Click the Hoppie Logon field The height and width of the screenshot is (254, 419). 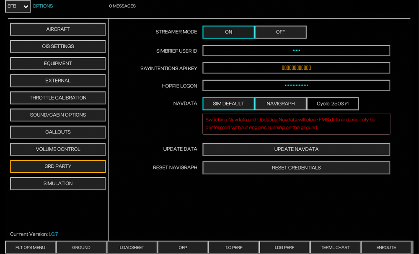pyautogui.click(x=296, y=85)
